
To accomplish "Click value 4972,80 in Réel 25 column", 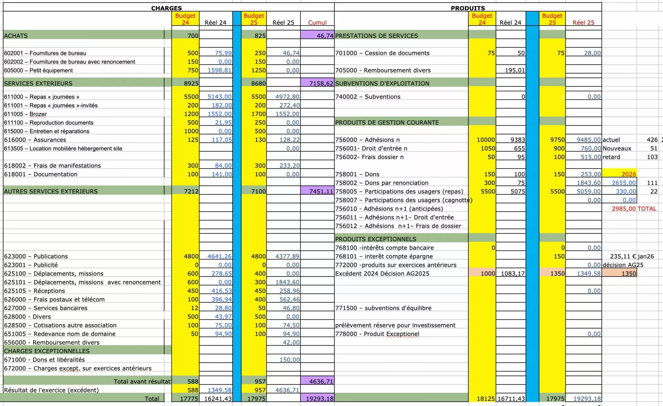I will pos(287,97).
